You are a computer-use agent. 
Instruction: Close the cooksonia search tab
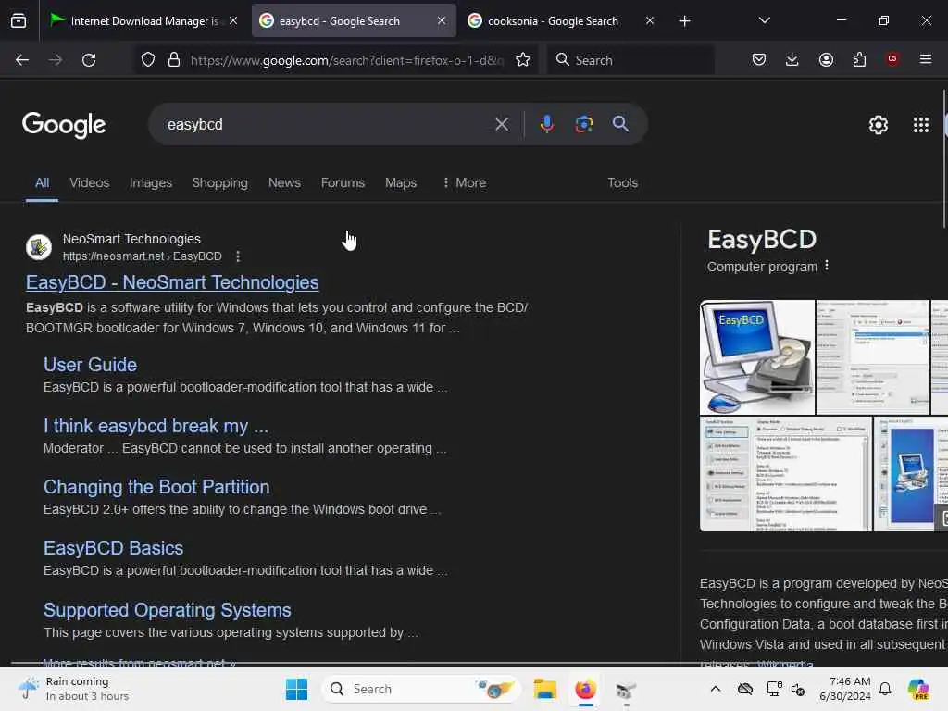click(x=650, y=20)
